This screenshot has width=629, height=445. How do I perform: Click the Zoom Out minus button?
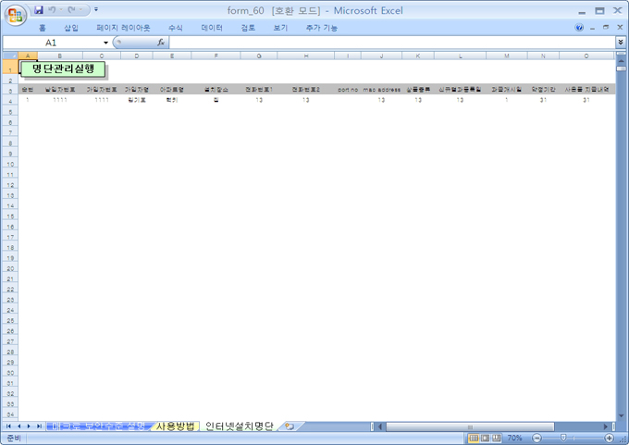point(537,438)
